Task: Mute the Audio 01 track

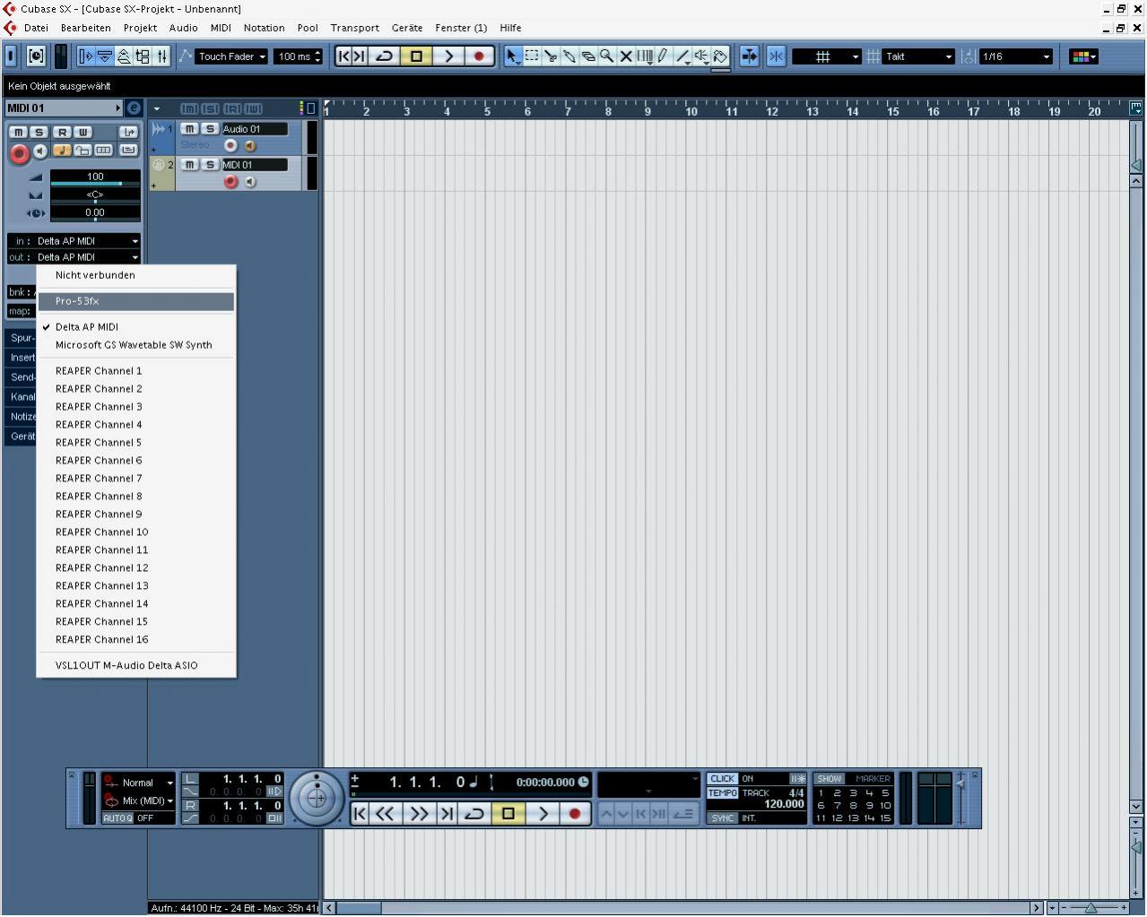Action: (189, 129)
